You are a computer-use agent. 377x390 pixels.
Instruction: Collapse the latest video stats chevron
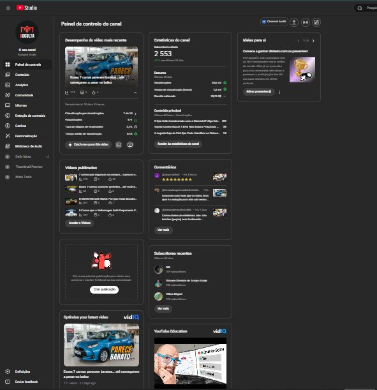point(135,93)
